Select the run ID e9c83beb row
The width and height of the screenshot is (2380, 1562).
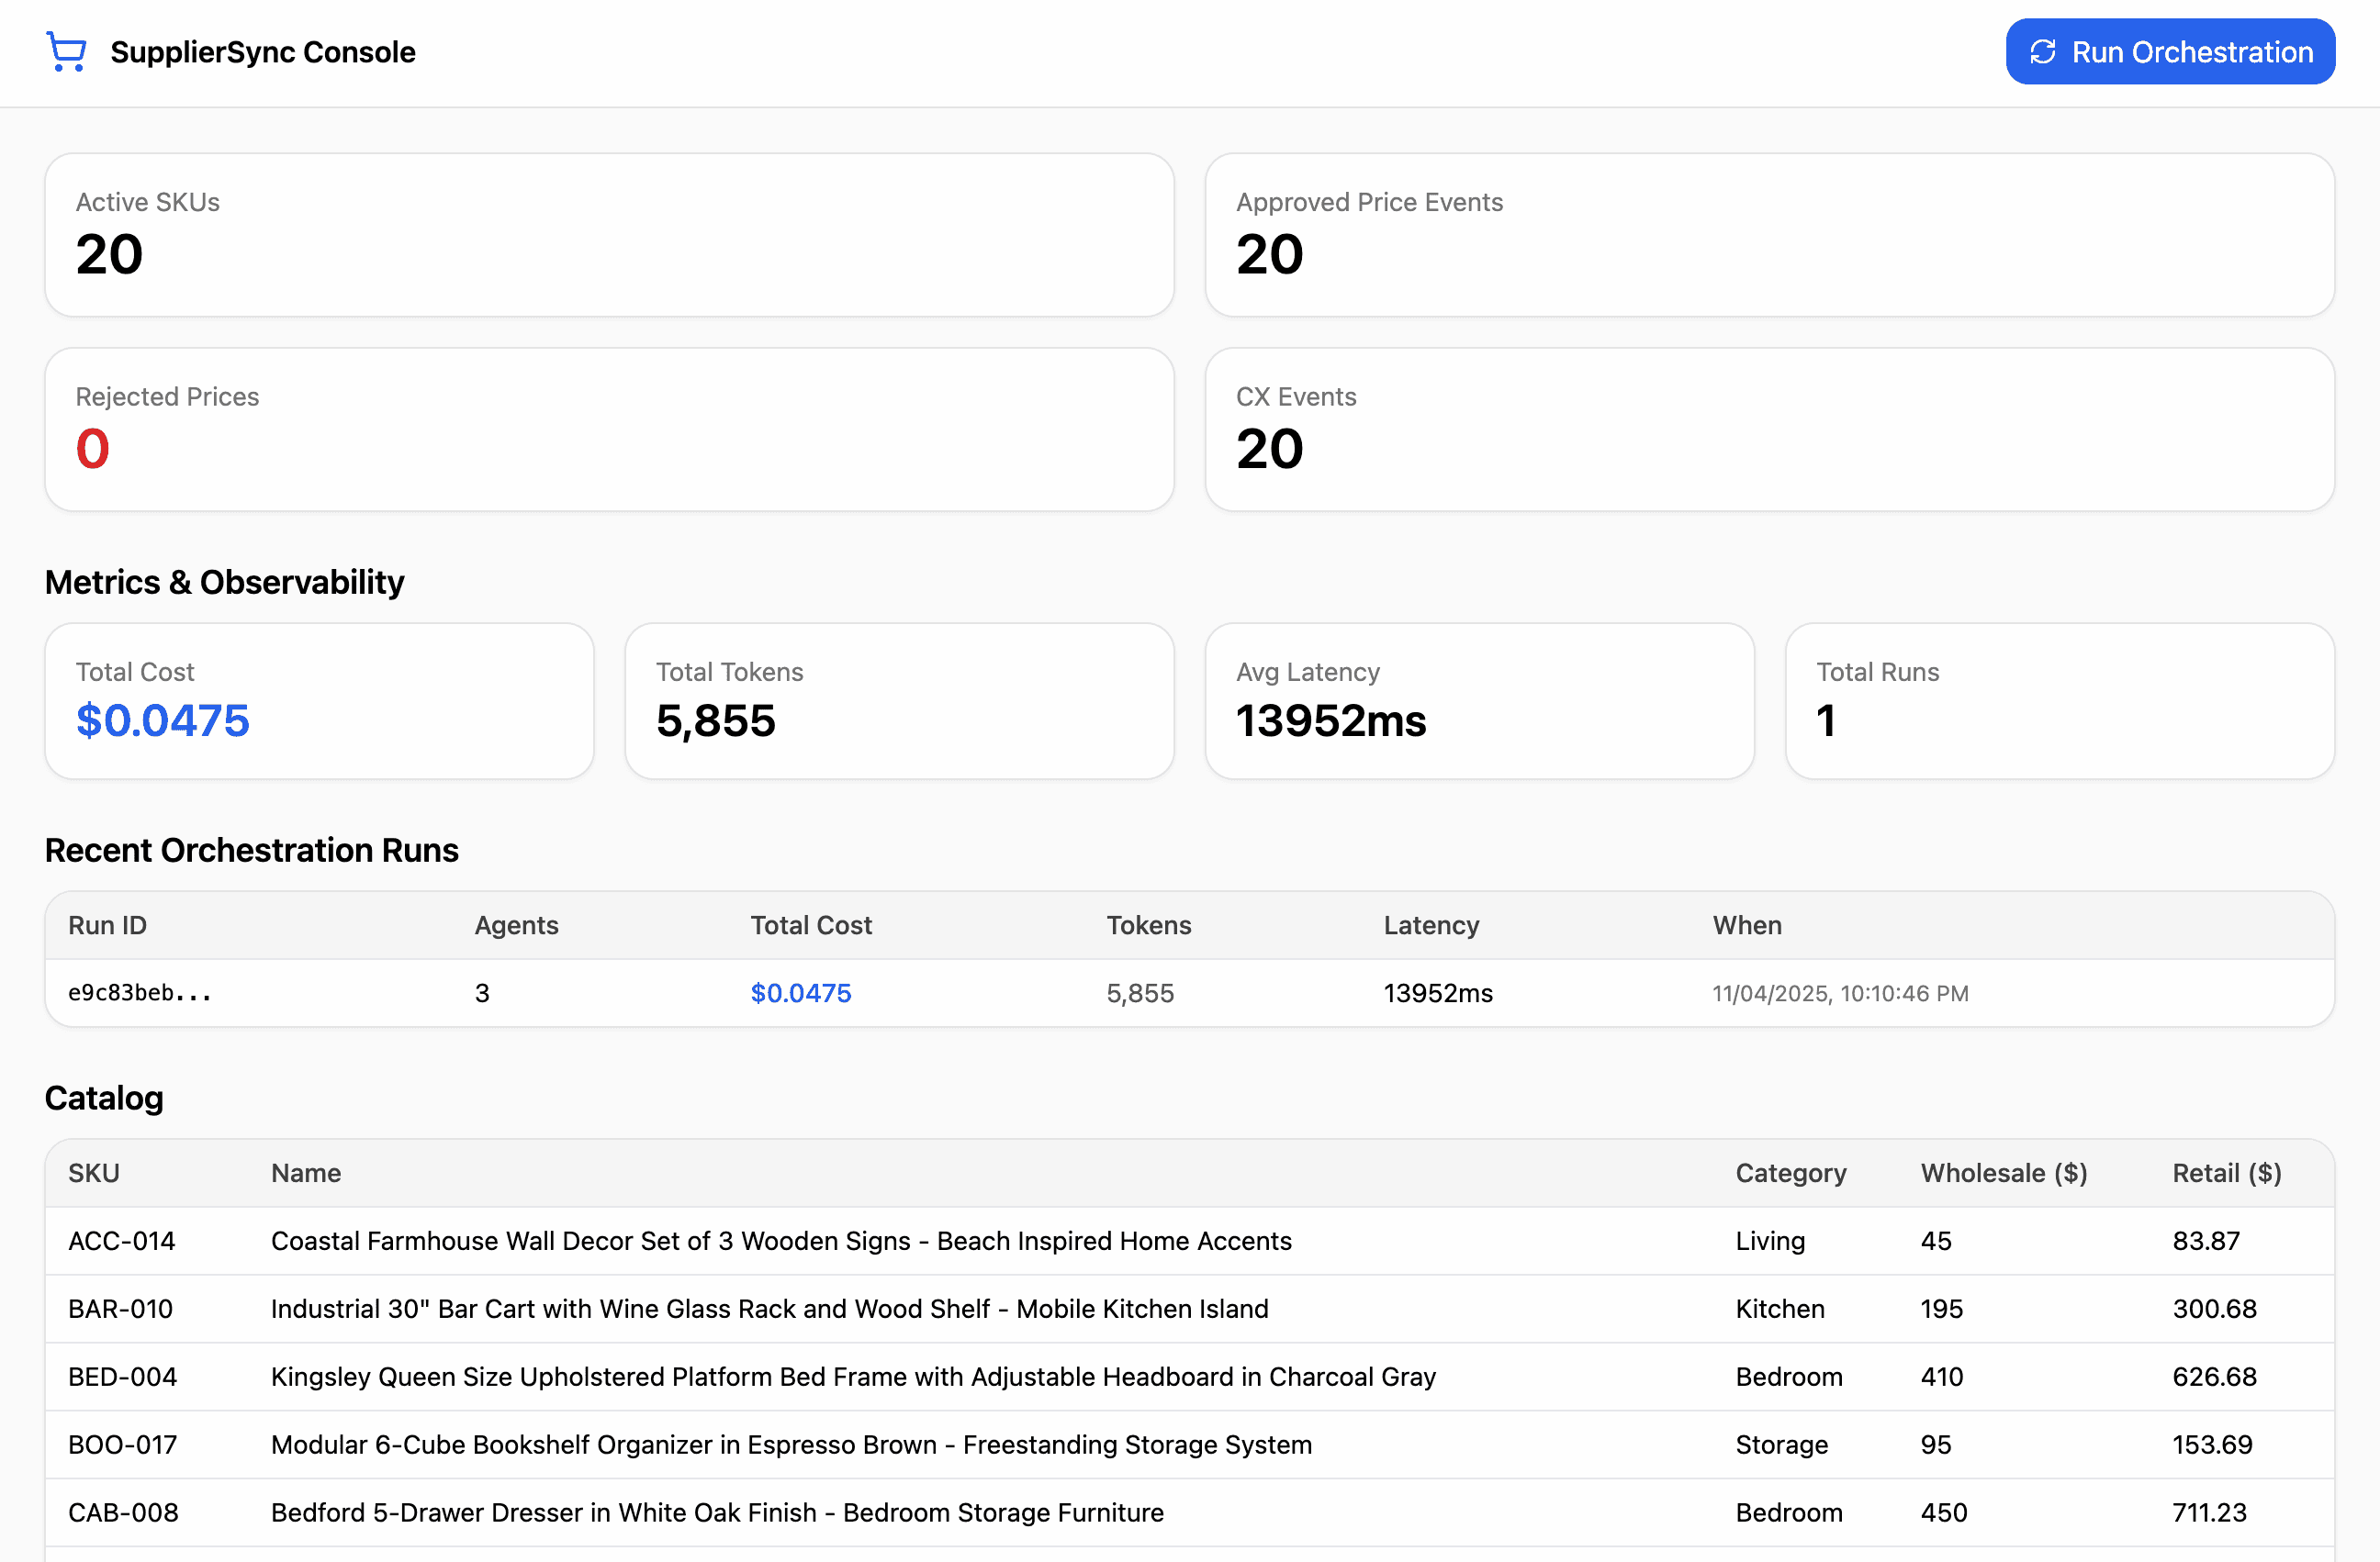click(140, 992)
